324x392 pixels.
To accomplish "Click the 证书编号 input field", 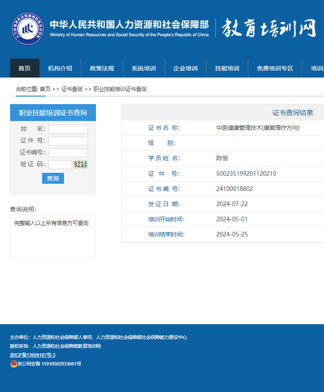I will (68, 153).
